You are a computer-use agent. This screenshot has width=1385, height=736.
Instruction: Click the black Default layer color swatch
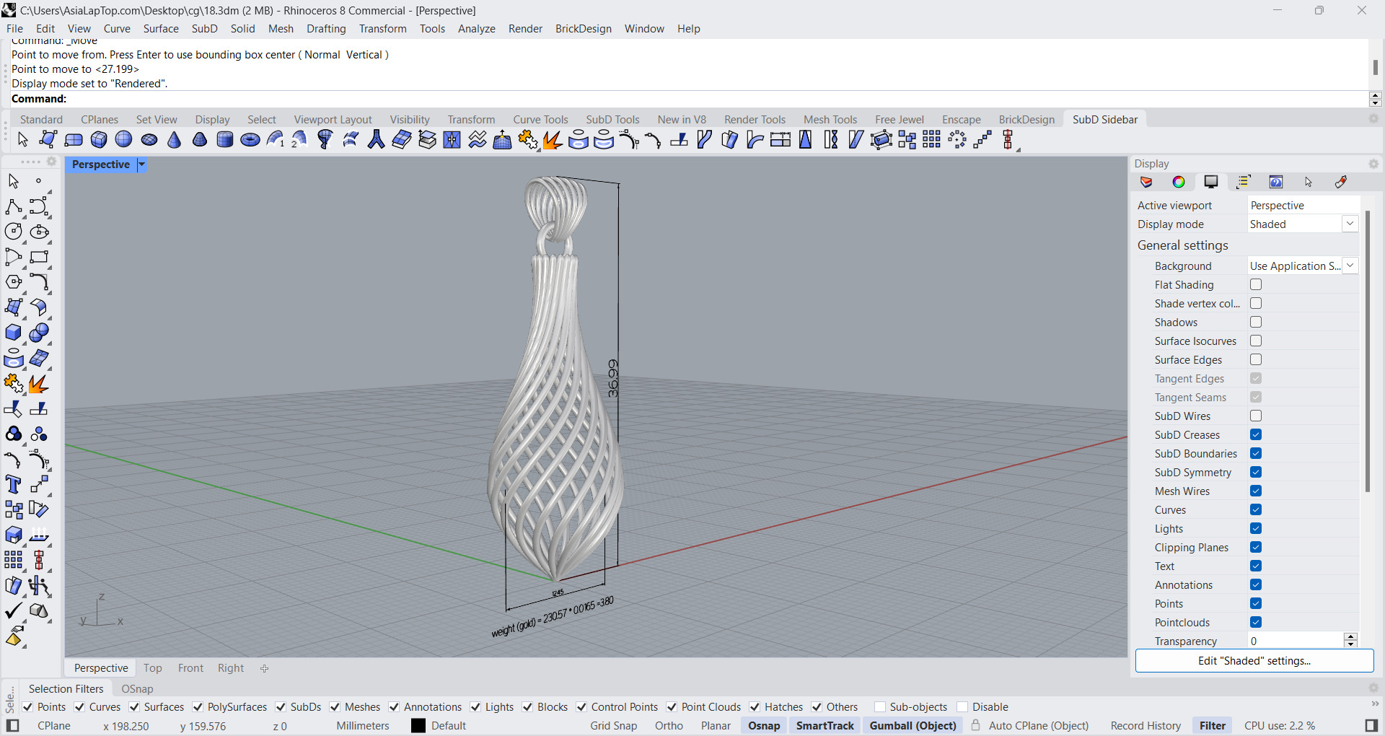pos(418,726)
